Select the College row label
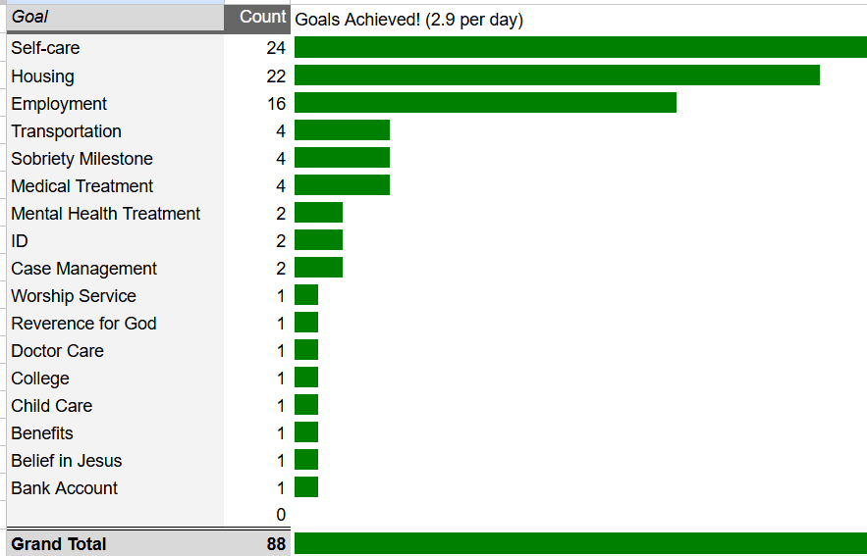Viewport: 867px width, 556px height. tap(40, 379)
